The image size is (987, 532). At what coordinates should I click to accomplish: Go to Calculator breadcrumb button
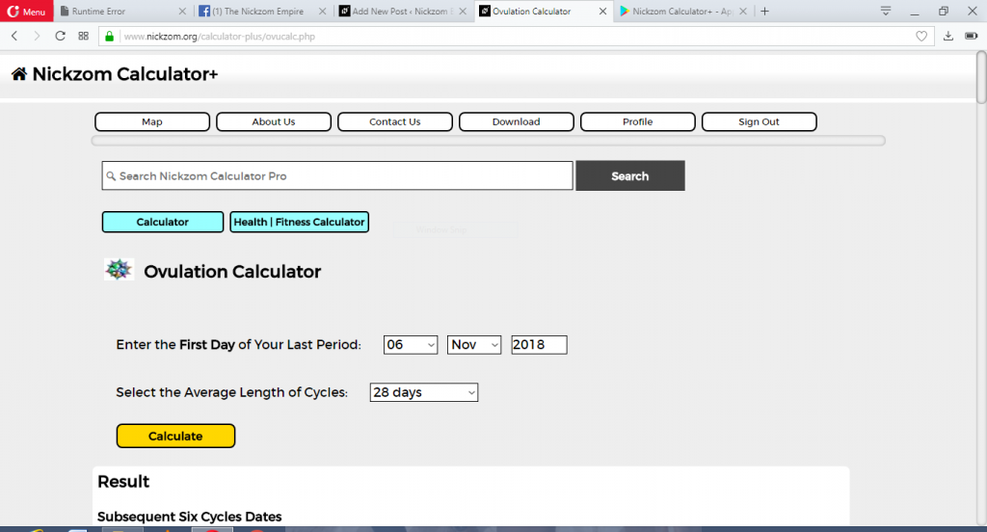162,222
